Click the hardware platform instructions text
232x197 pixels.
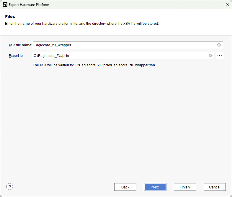coord(82,24)
